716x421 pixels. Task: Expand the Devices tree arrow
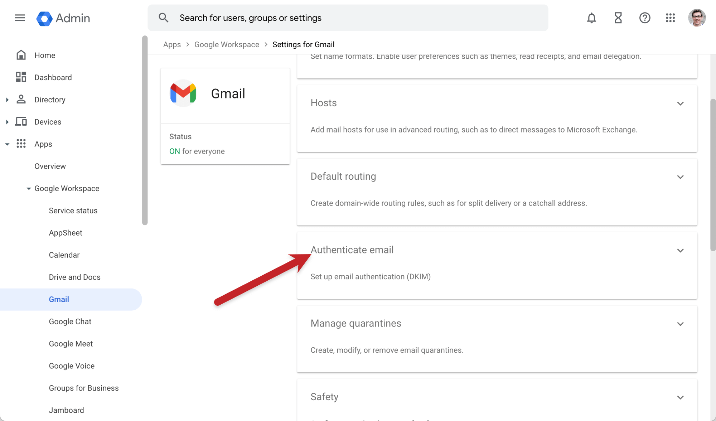(7, 122)
